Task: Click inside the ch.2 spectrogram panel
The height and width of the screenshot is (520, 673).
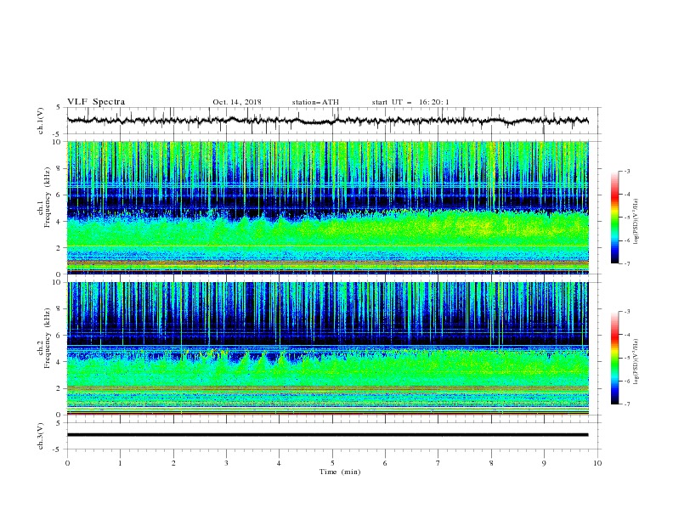Action: point(327,348)
